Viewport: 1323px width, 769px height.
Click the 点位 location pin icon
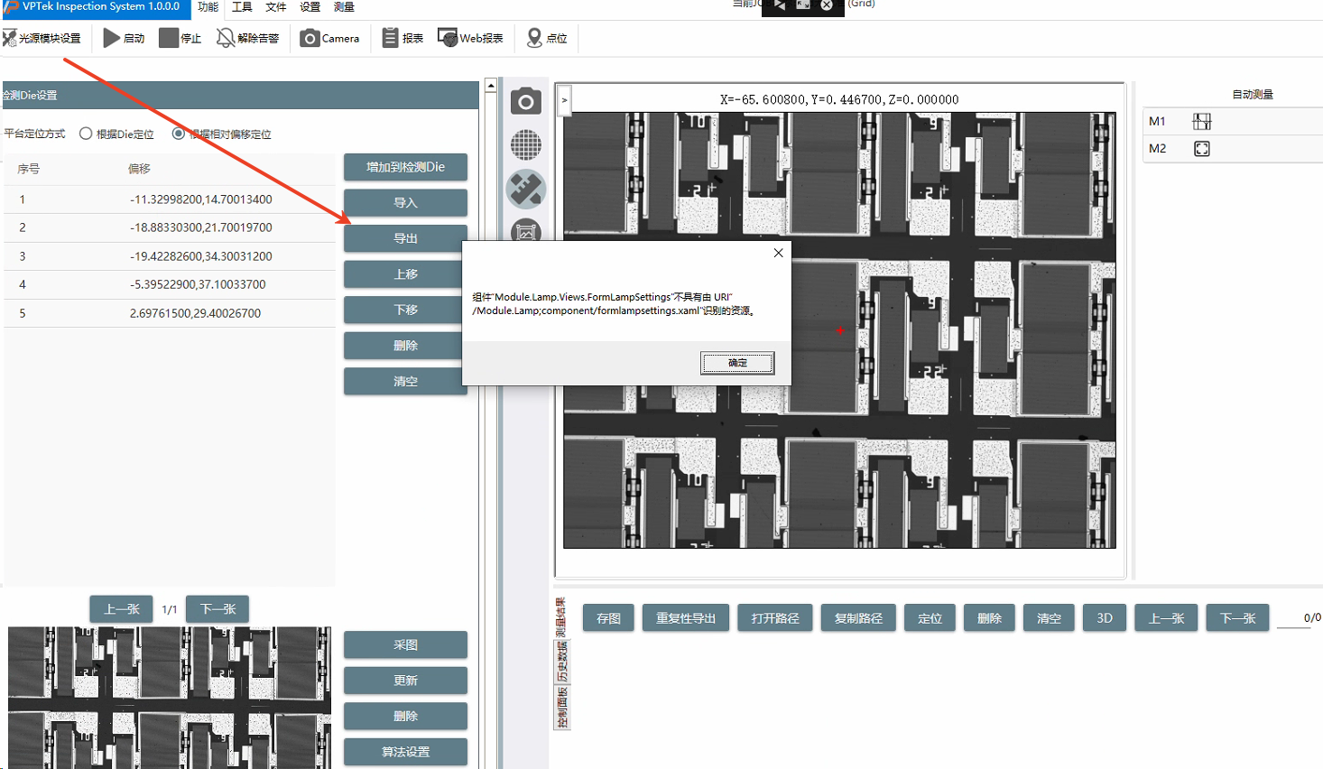534,38
